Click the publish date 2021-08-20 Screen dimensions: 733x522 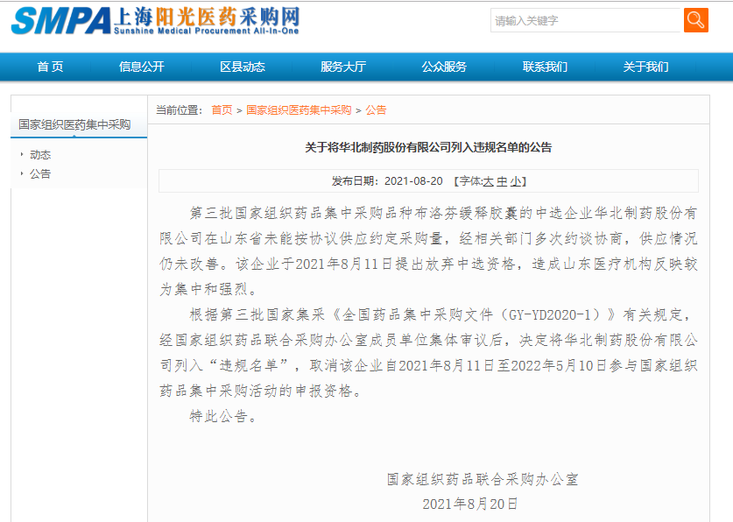click(x=413, y=181)
